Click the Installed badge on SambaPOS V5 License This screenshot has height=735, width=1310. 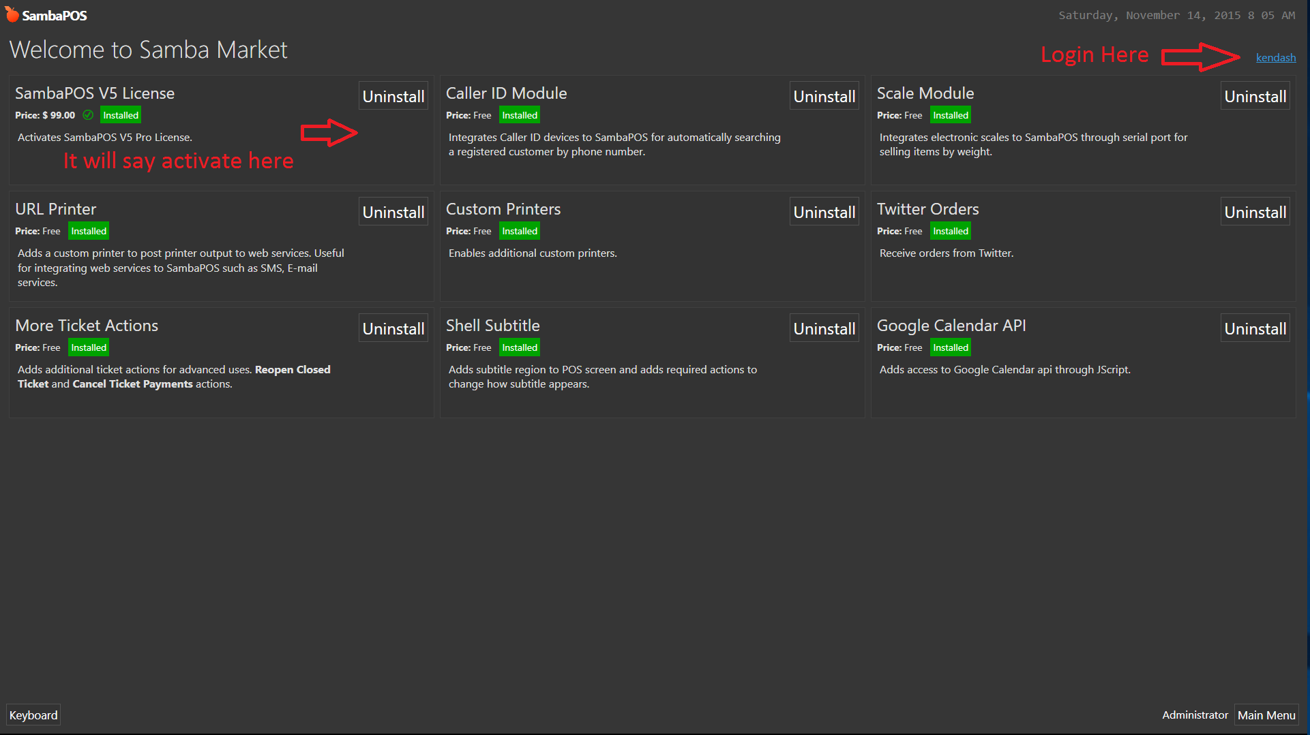pyautogui.click(x=121, y=115)
